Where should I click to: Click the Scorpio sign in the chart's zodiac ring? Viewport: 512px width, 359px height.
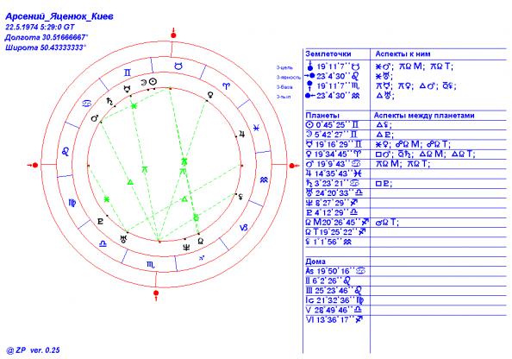[151, 265]
